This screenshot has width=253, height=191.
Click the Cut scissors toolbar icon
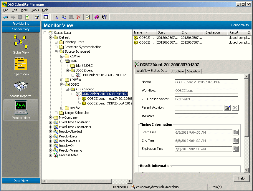[56, 17]
